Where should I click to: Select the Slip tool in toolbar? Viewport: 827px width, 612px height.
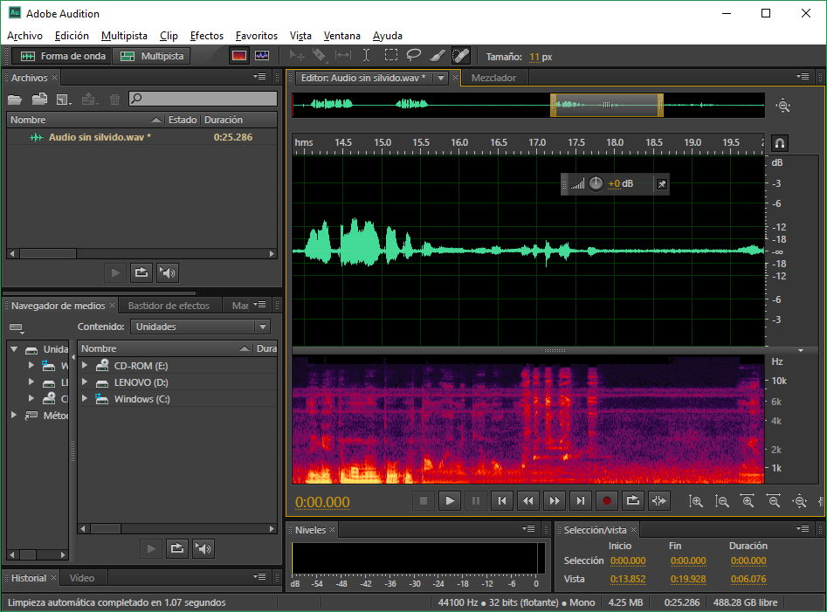pyautogui.click(x=343, y=56)
